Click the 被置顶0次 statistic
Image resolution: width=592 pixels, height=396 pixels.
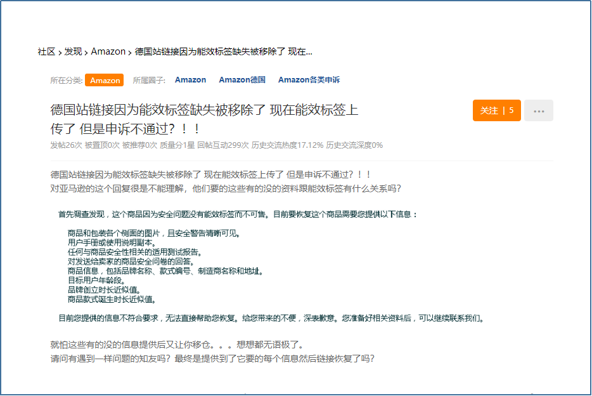102,145
